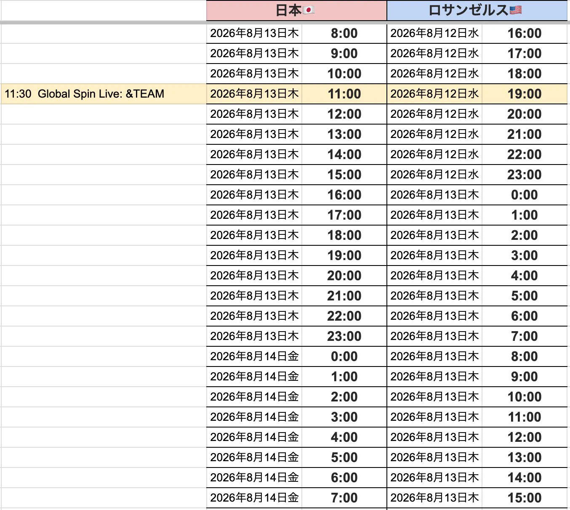Click Japan date cell beside 23:00
The width and height of the screenshot is (570, 510).
point(254,336)
